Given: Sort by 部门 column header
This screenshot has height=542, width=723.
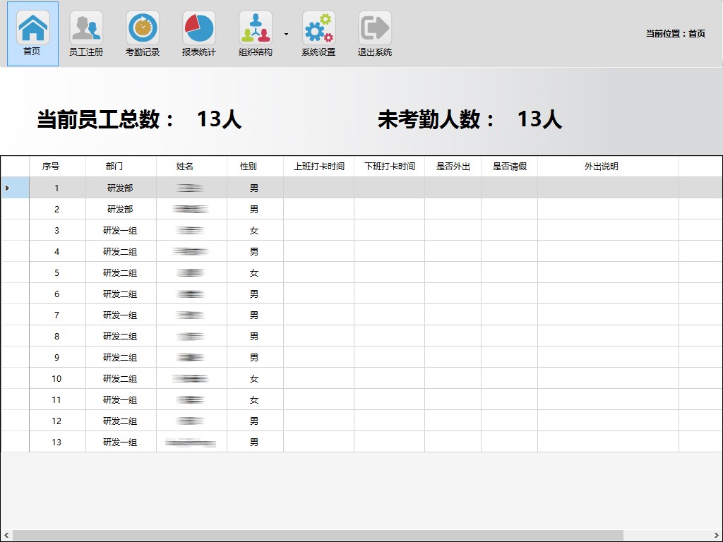Looking at the screenshot, I should [114, 167].
